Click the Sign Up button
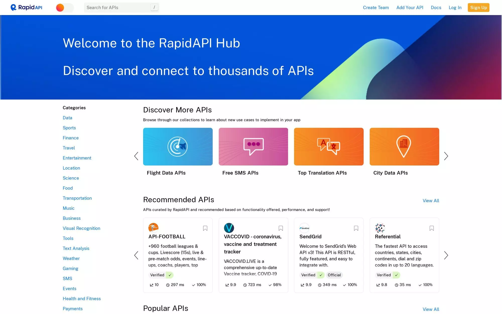The width and height of the screenshot is (502, 314). tap(478, 8)
